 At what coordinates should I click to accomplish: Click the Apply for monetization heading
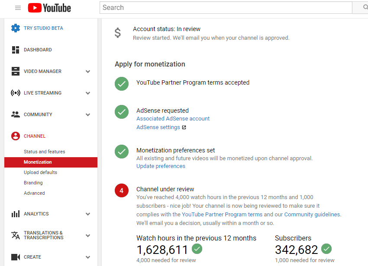point(150,64)
